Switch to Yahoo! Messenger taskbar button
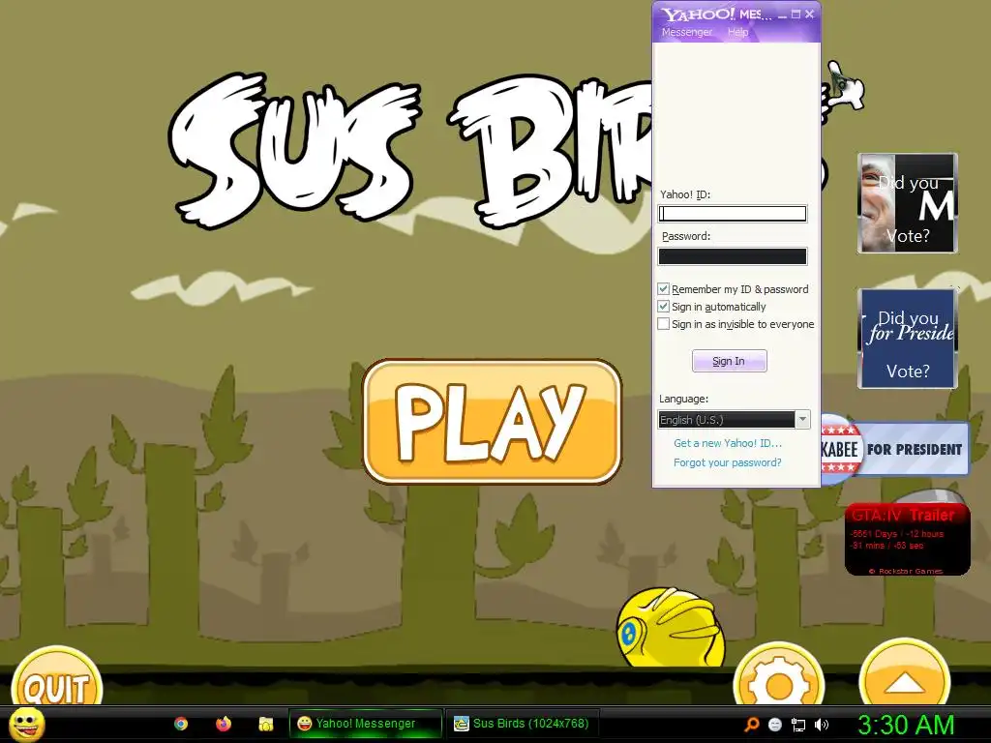The image size is (991, 743). [x=365, y=724]
